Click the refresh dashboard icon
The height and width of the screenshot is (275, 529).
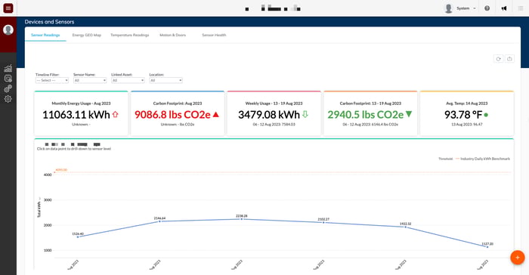498,59
